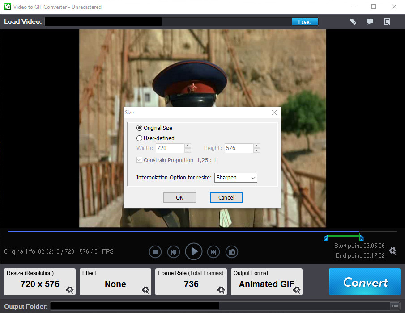Open the Resize (Resolution) 720 x 576 panel

coord(40,282)
